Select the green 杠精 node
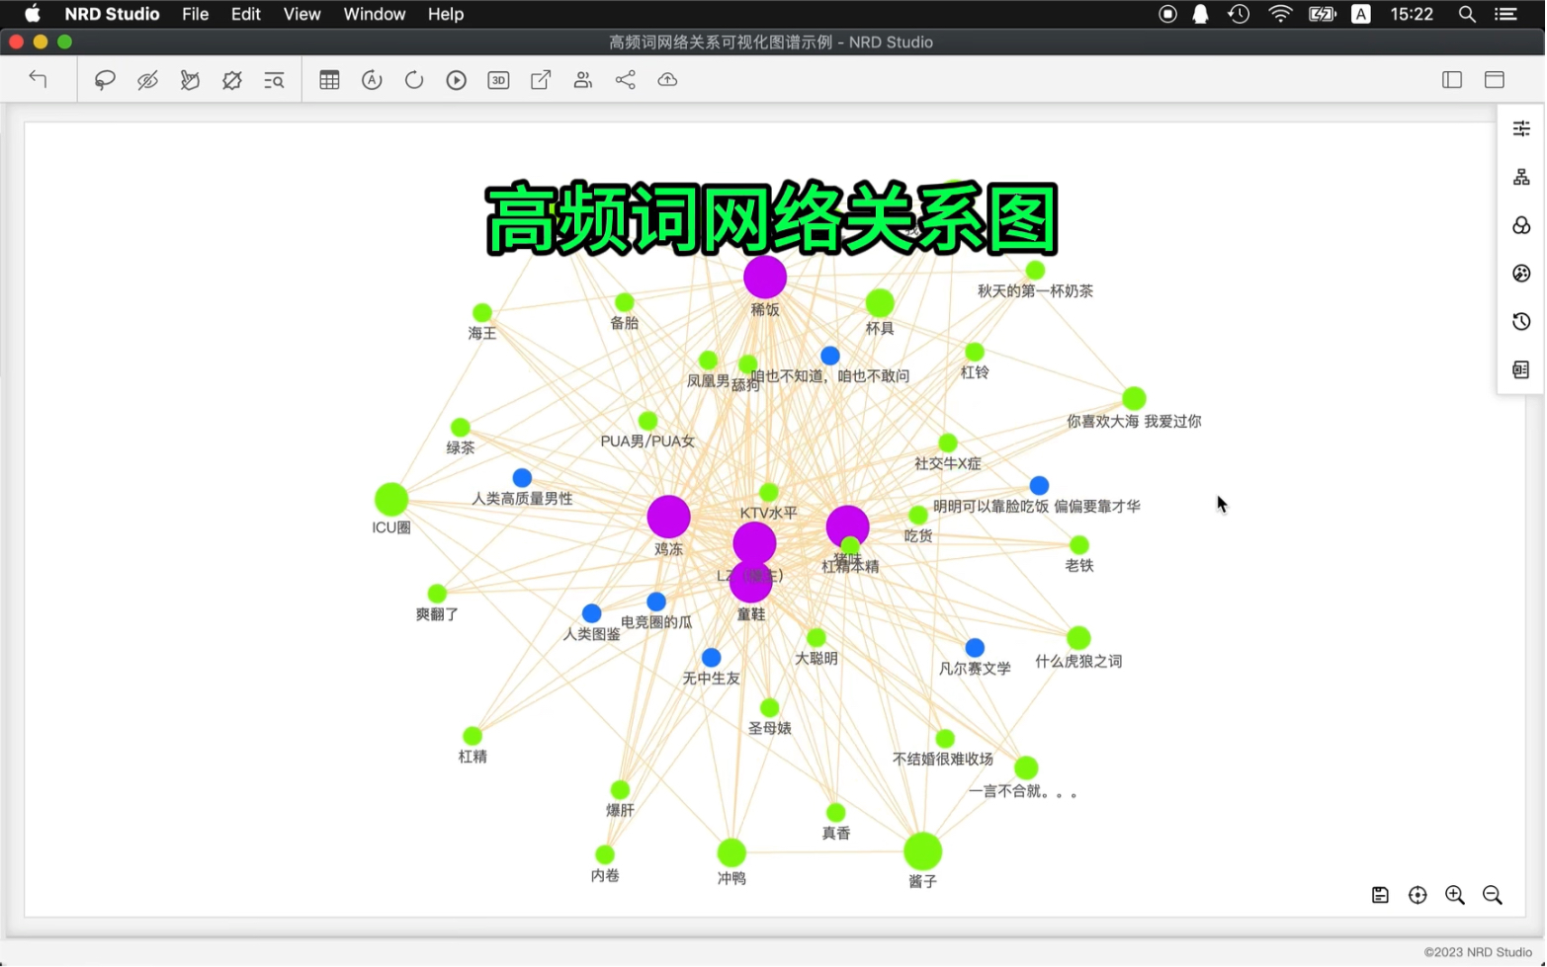 click(473, 737)
